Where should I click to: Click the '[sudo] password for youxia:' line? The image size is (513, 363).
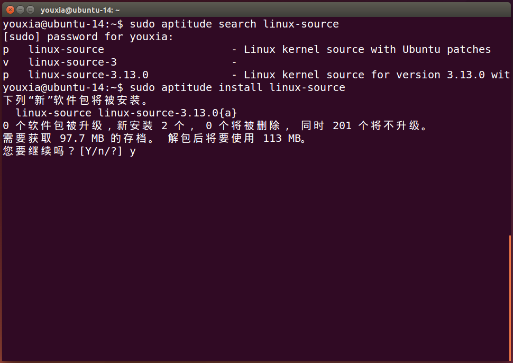pos(88,37)
